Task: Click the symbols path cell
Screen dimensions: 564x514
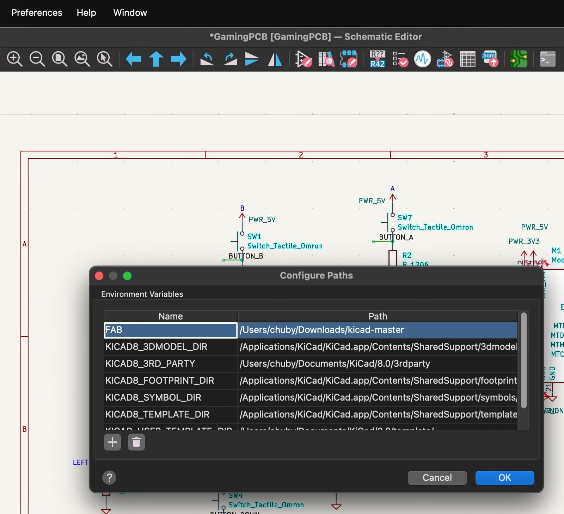Action: (378, 398)
